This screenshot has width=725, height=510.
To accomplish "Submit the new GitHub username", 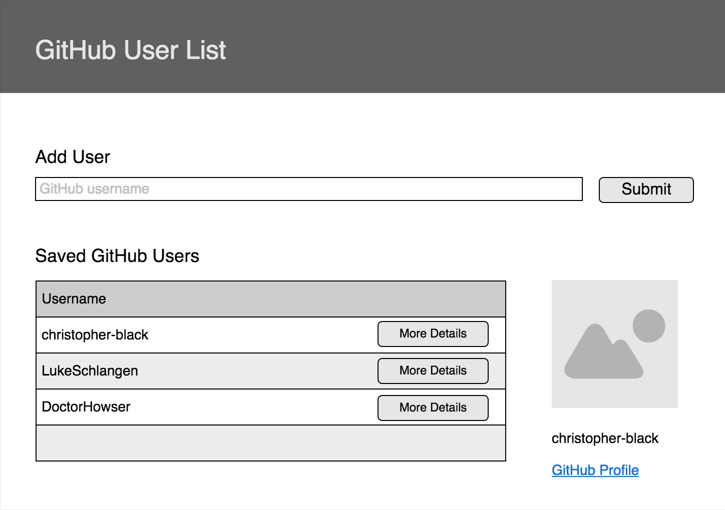I will (646, 189).
